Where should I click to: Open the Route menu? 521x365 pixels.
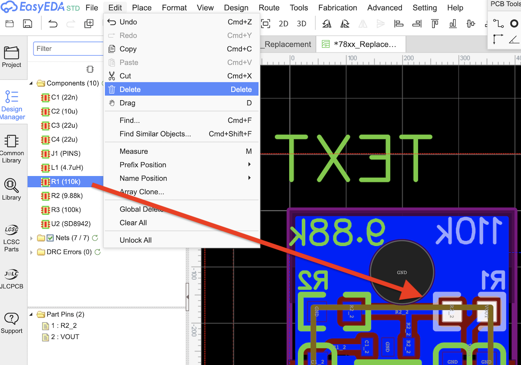tap(269, 8)
